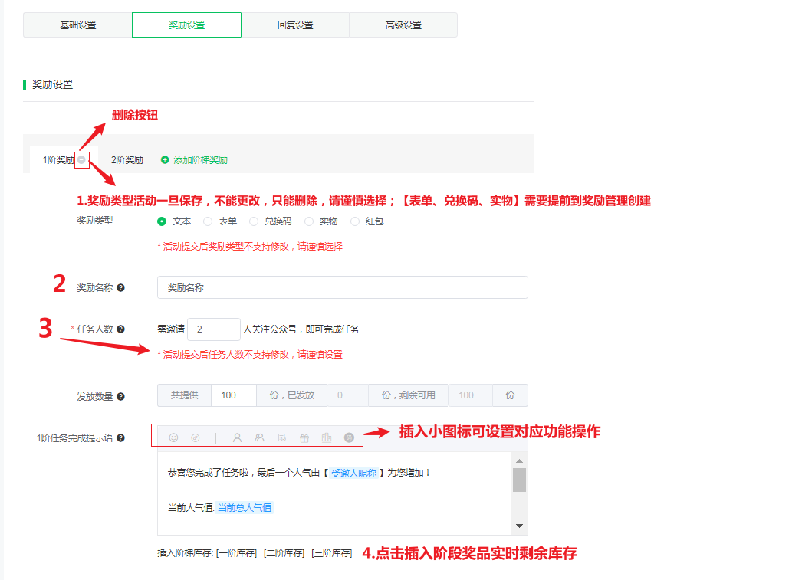802x580 pixels.
Task: Click the bar chart icon in the toolbar
Action: (x=327, y=437)
